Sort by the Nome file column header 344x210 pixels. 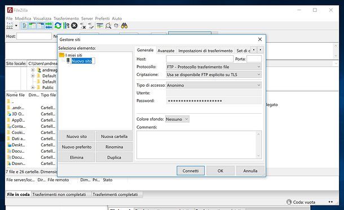pos(16,95)
